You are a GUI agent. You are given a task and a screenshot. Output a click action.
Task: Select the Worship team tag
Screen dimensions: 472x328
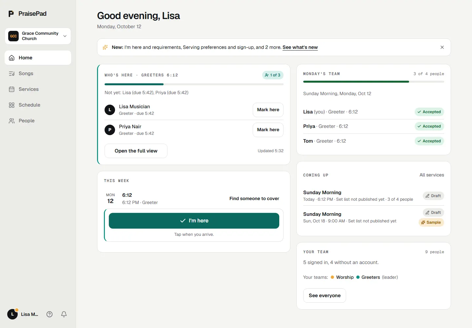342,277
